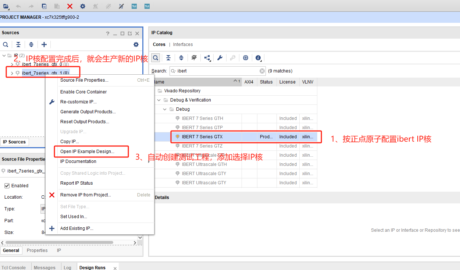Image resolution: width=460 pixels, height=270 pixels.
Task: Expand all in IP Catalog toolbar
Action: pyautogui.click(x=181, y=58)
